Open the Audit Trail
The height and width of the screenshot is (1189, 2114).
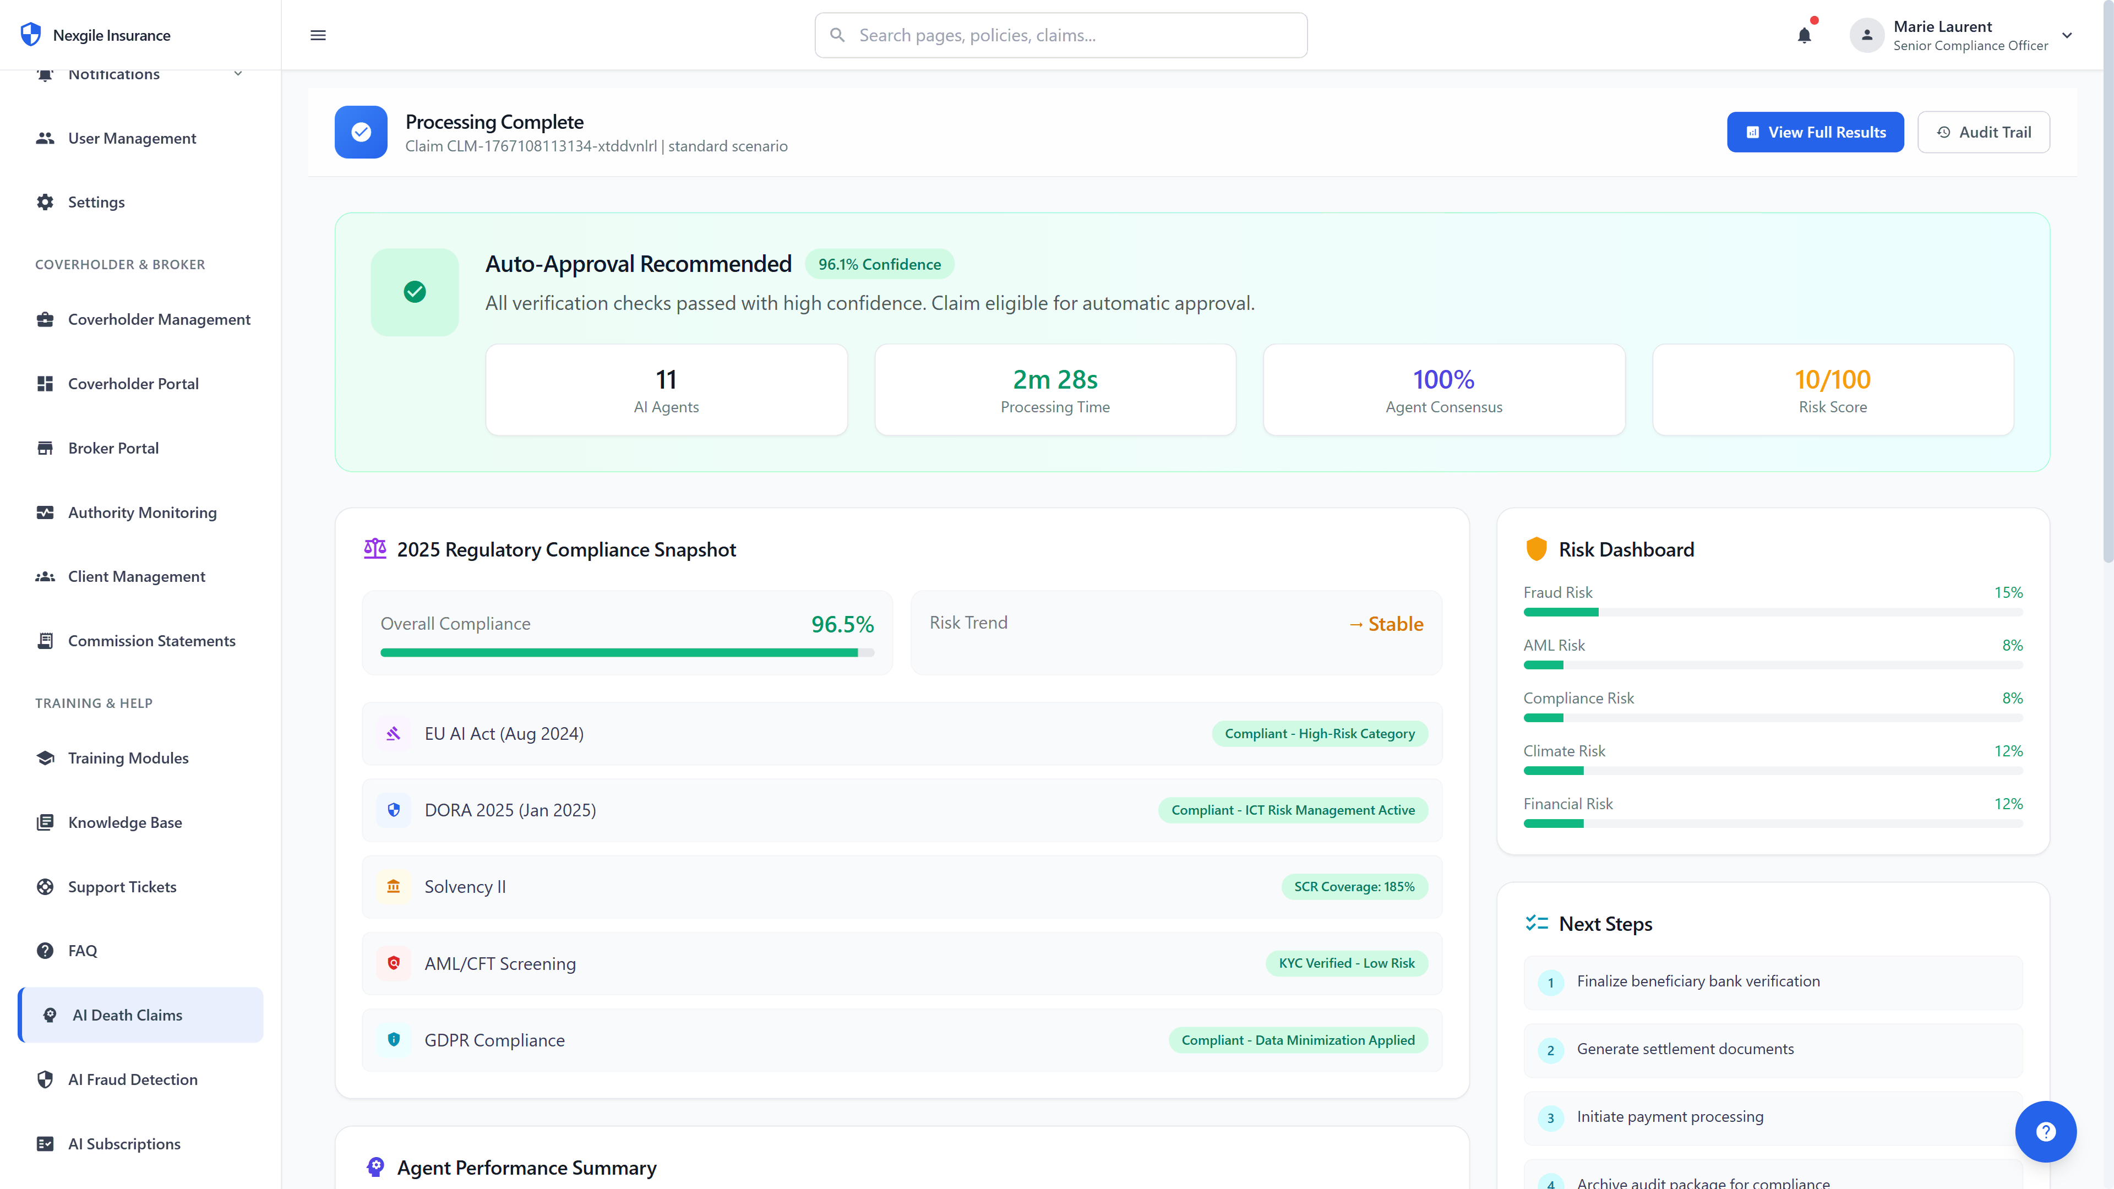(1984, 132)
